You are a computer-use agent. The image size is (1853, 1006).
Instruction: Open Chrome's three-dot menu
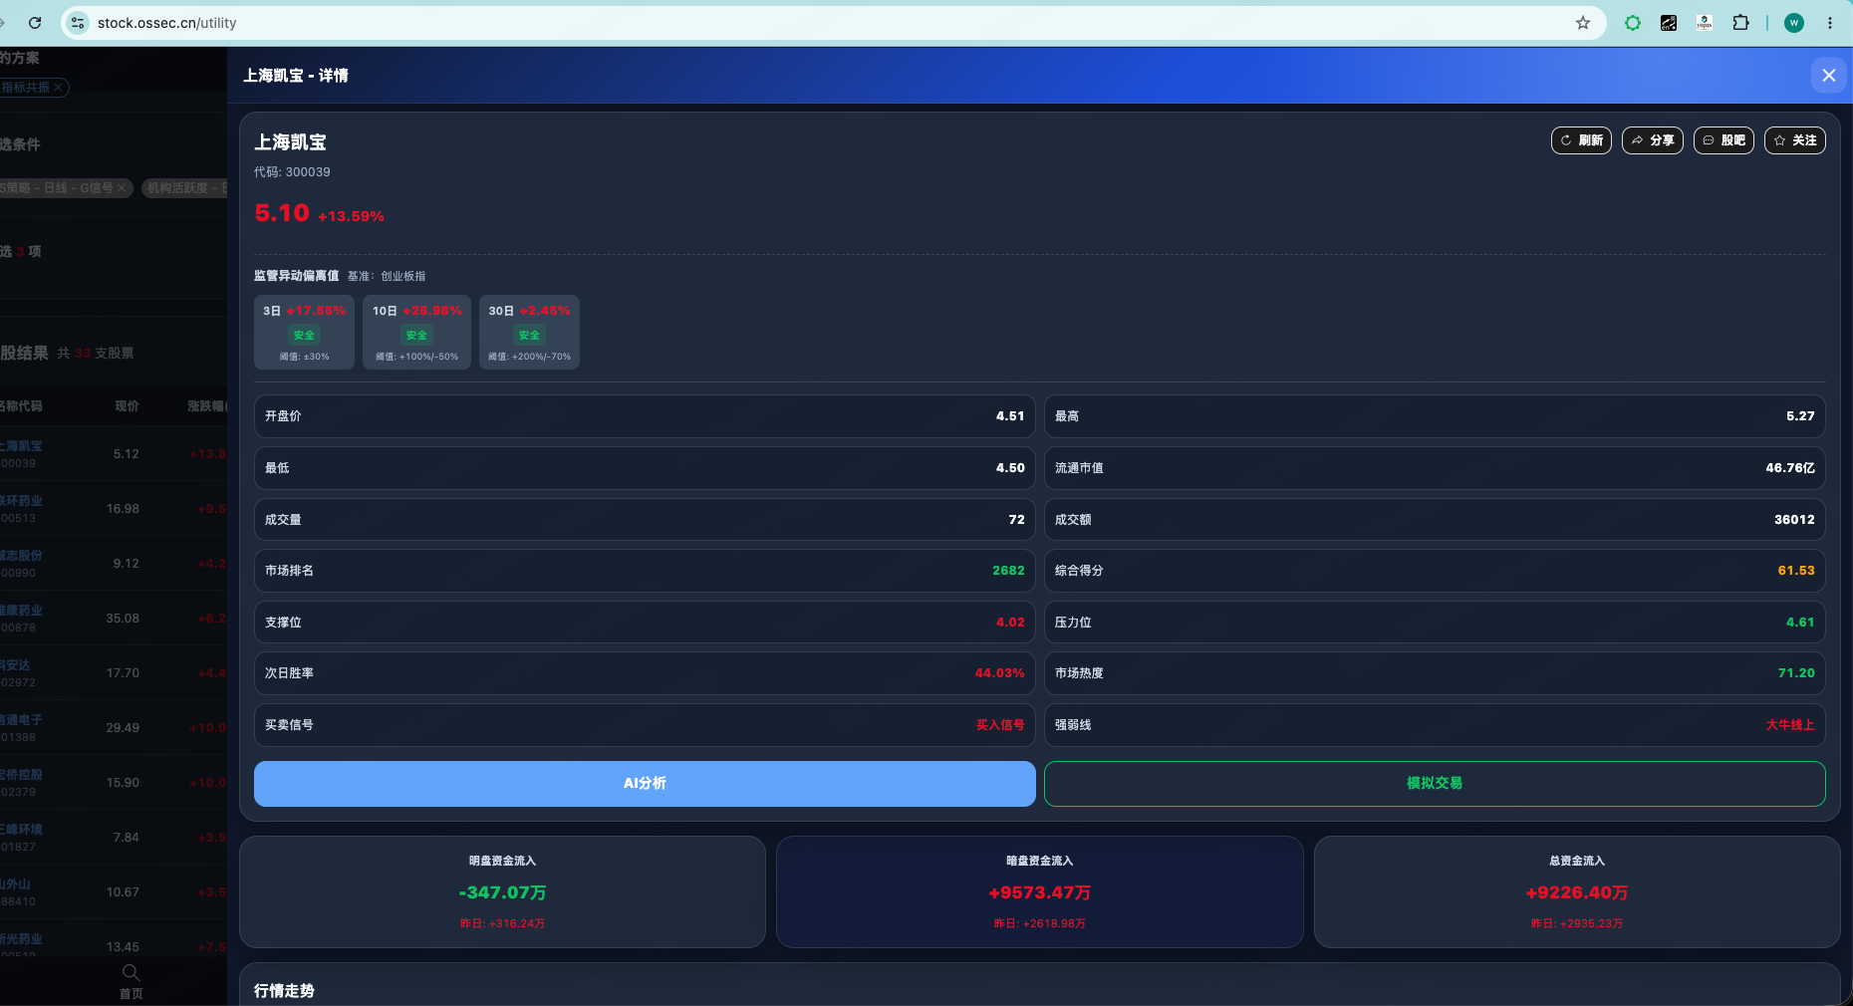[x=1830, y=23]
